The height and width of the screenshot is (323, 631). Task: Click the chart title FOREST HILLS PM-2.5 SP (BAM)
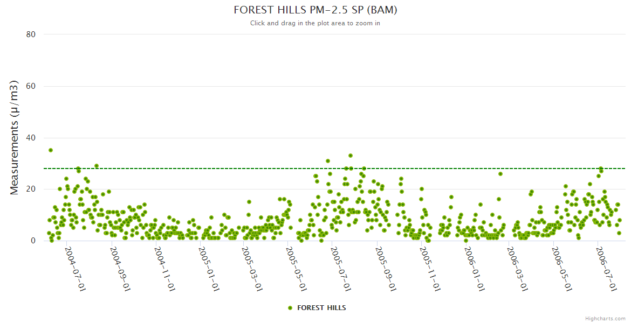(x=315, y=10)
